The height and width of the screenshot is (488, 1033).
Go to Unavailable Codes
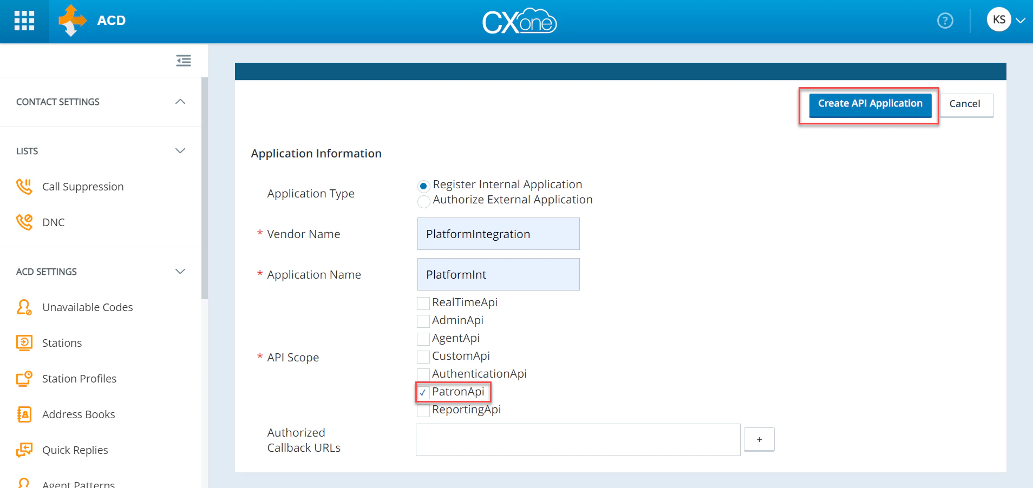(x=88, y=307)
